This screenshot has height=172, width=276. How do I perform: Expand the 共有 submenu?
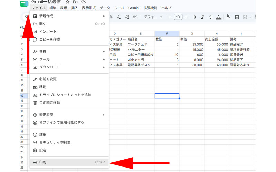point(69,51)
